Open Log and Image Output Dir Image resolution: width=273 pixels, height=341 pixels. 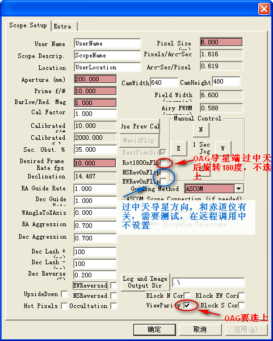tap(145, 282)
